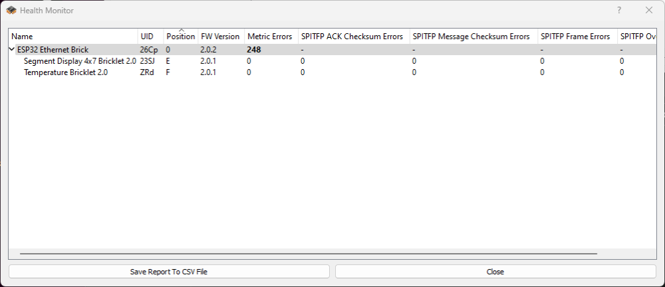This screenshot has height=287, width=665.
Task: Sort by the UID column header
Action: tap(147, 37)
